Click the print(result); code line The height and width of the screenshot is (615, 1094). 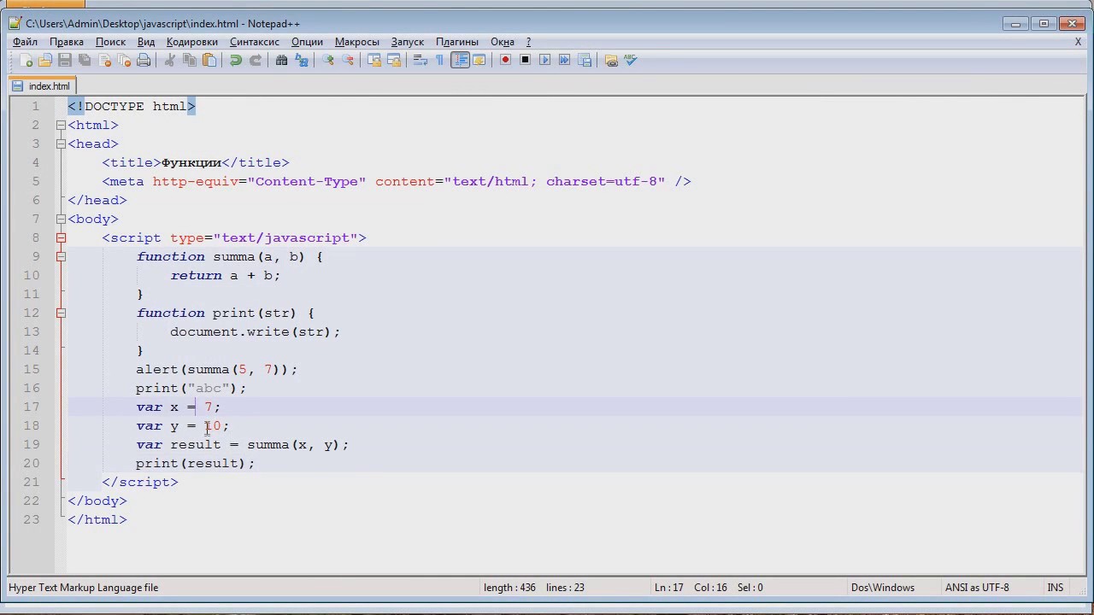pyautogui.click(x=195, y=463)
